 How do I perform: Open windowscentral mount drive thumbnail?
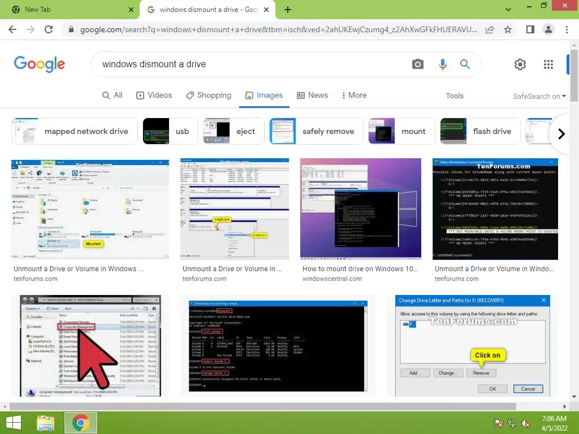[360, 209]
